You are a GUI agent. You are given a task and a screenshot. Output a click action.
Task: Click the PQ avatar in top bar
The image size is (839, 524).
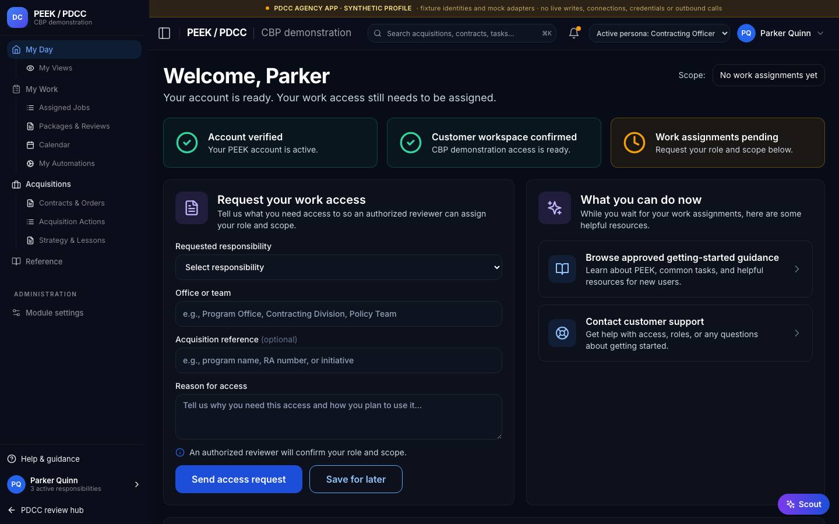click(746, 33)
